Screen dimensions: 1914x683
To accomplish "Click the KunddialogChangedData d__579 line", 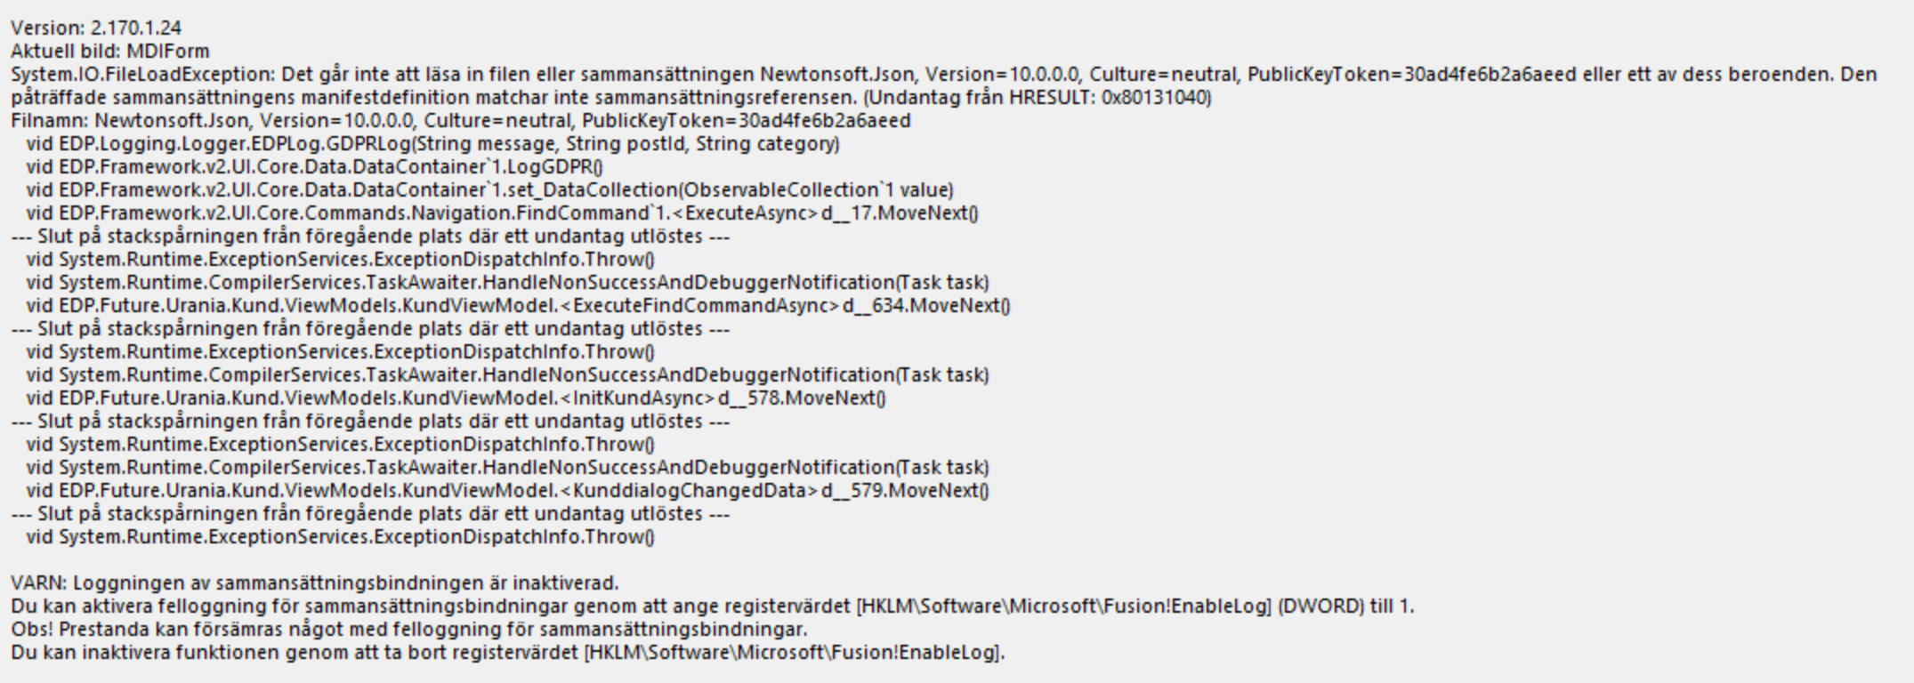I will coord(508,491).
